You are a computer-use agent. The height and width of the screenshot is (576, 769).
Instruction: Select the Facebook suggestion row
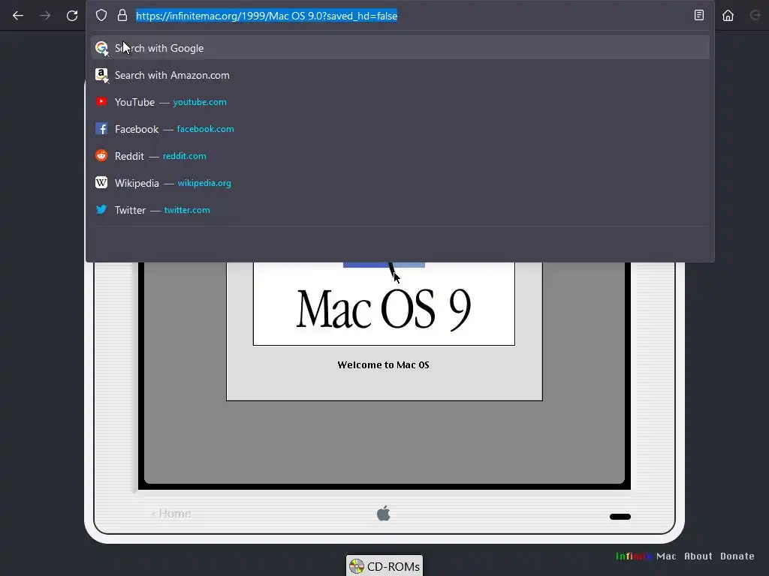point(400,129)
